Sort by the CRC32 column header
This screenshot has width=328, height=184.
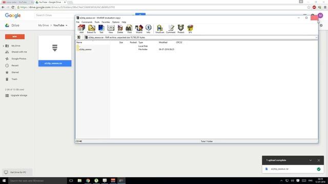[x=179, y=42]
